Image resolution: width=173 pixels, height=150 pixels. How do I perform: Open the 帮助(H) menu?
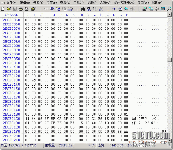tap(157, 3)
